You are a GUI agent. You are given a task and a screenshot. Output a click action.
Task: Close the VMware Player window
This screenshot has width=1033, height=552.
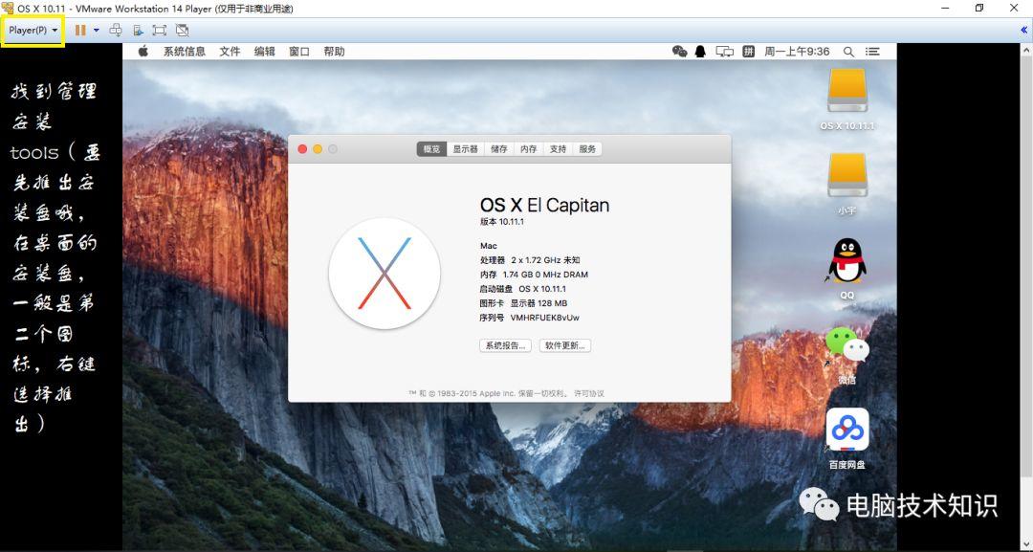tap(1014, 9)
